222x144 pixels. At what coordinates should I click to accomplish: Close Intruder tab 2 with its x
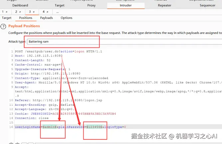[20, 12]
